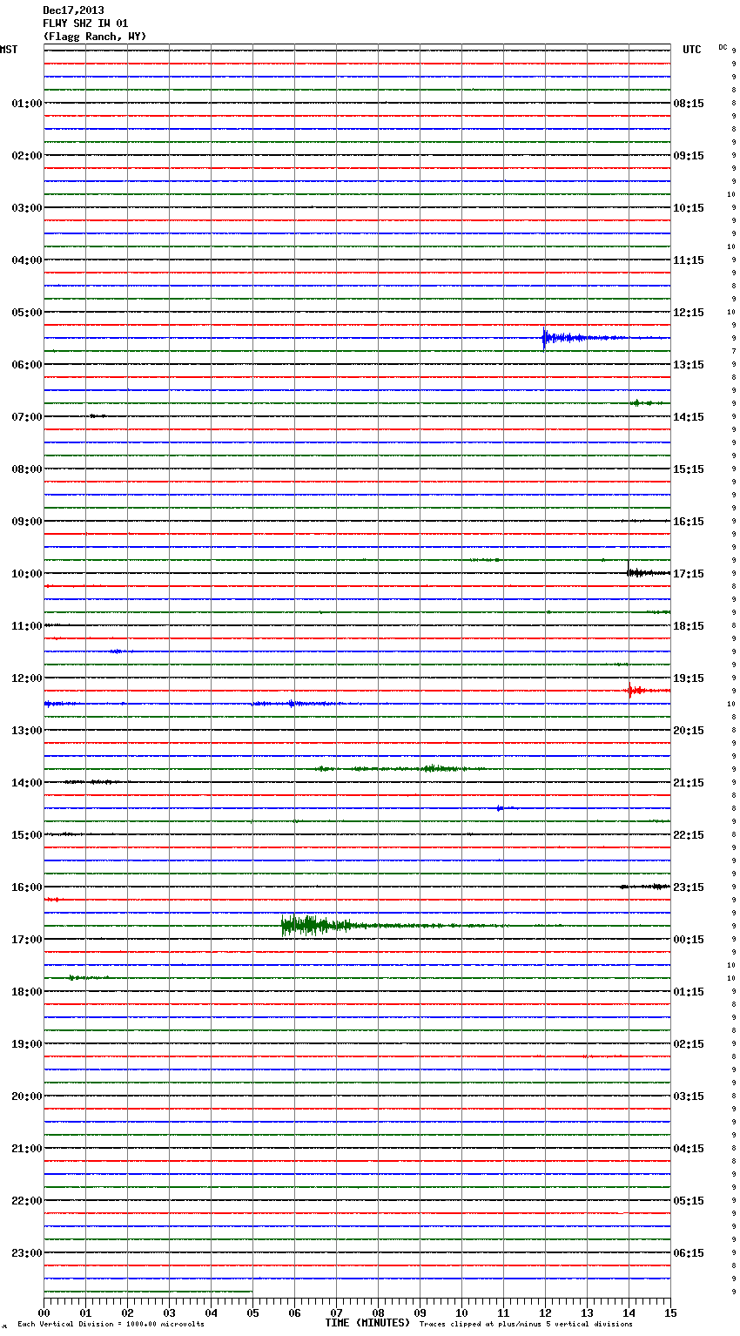The width and height of the screenshot is (740, 1336).
Task: Select the 01:00 MST hour label
Action: tap(26, 104)
